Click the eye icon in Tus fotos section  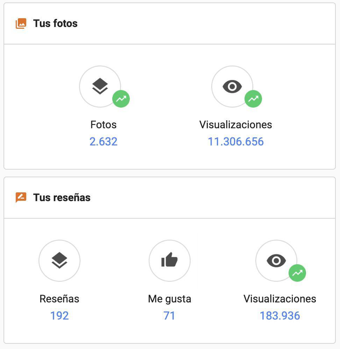point(232,86)
